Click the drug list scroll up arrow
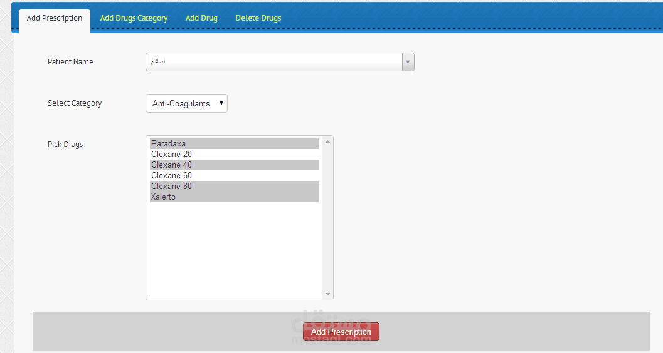Image resolution: width=663 pixels, height=353 pixels. point(327,141)
